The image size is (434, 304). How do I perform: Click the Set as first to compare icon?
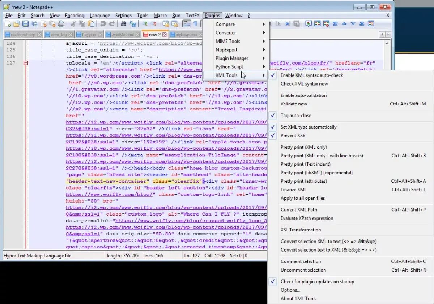309,24
